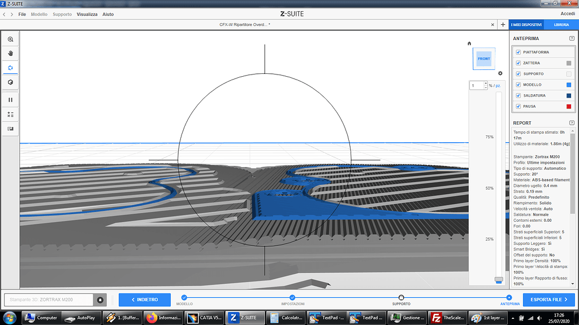Screen dimensions: 579x325
Task: Click the Pausa red color swatch
Action: (569, 107)
